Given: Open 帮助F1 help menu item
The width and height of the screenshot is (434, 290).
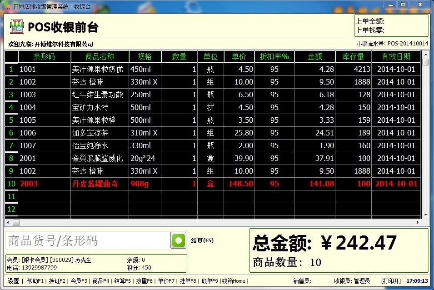Looking at the screenshot, I should pos(35,281).
